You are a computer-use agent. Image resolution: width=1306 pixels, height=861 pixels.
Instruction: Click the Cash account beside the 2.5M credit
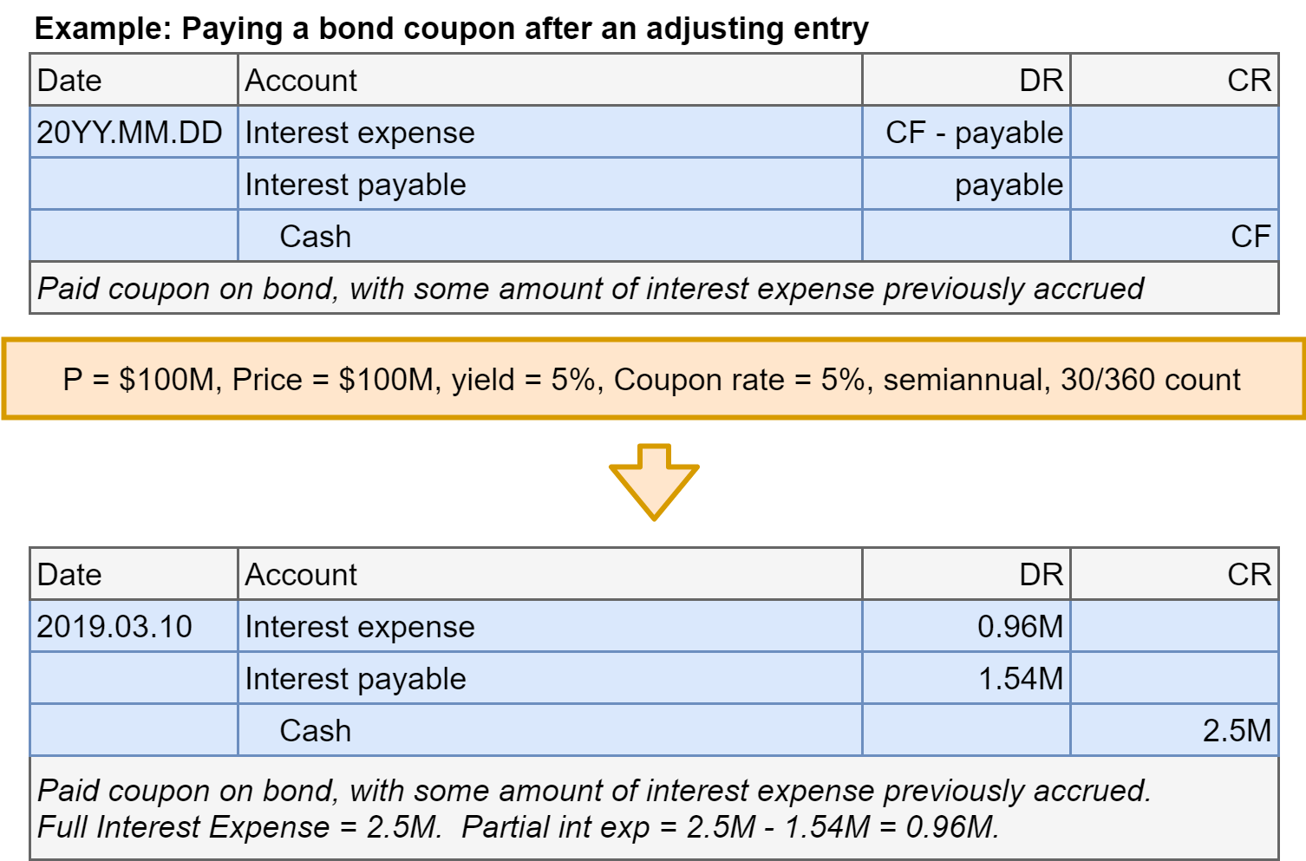[316, 731]
